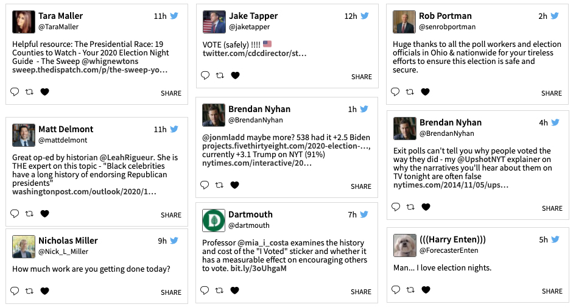Retweet Harry Enten's election nights tweet
The image size is (576, 307).
tap(410, 290)
